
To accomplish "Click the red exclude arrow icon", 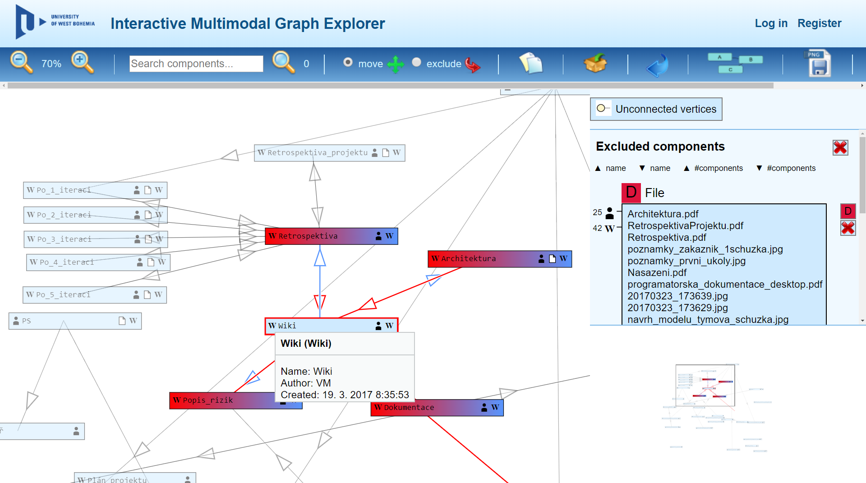I will click(472, 65).
